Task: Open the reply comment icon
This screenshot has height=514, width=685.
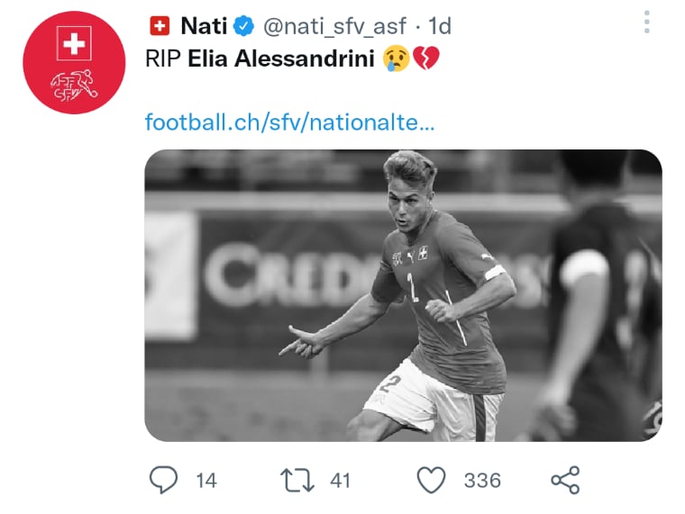Action: pyautogui.click(x=163, y=480)
